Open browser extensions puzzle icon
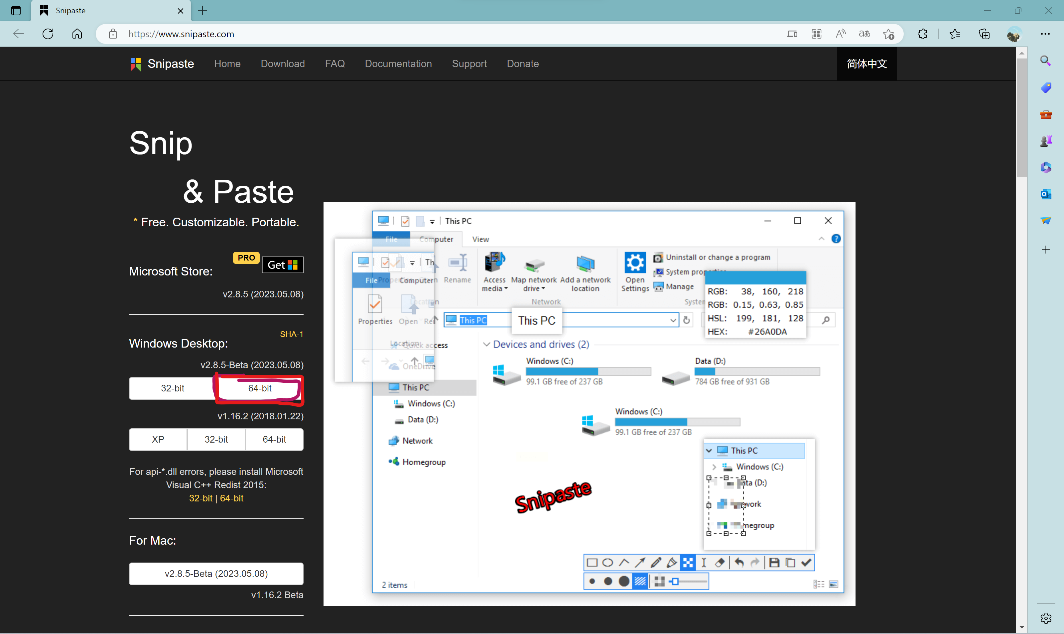The height and width of the screenshot is (634, 1064). coord(922,34)
